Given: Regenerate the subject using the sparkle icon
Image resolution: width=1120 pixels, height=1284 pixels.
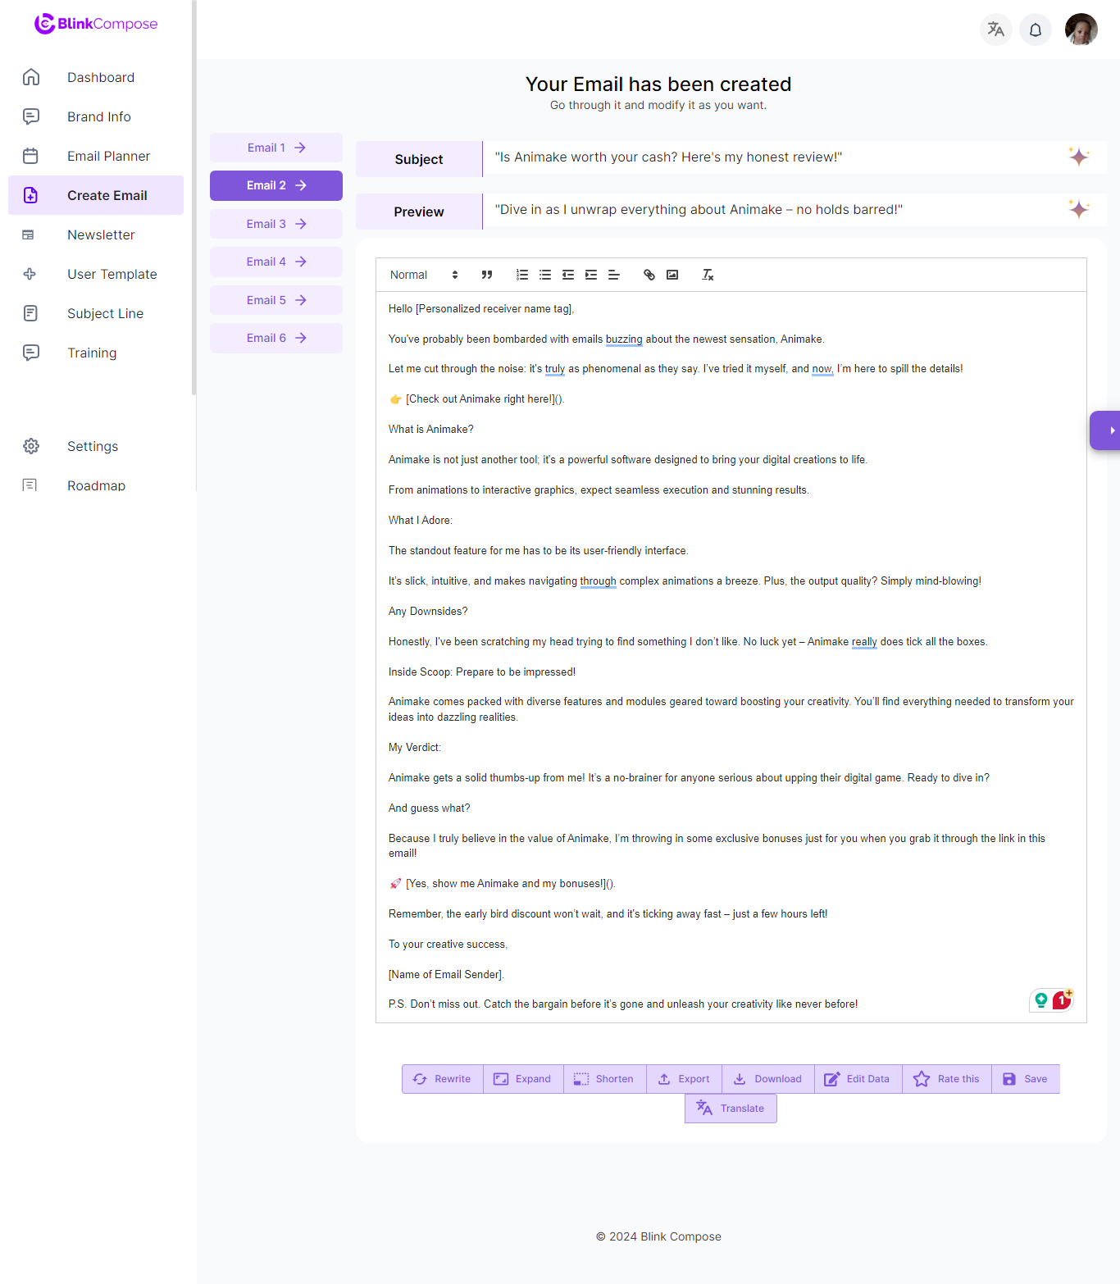Looking at the screenshot, I should click(1080, 157).
